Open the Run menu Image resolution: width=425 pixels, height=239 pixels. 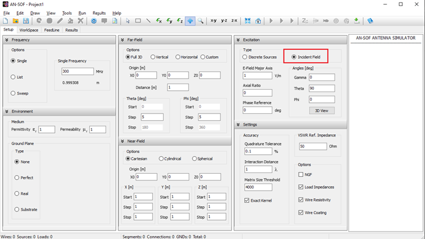82,13
